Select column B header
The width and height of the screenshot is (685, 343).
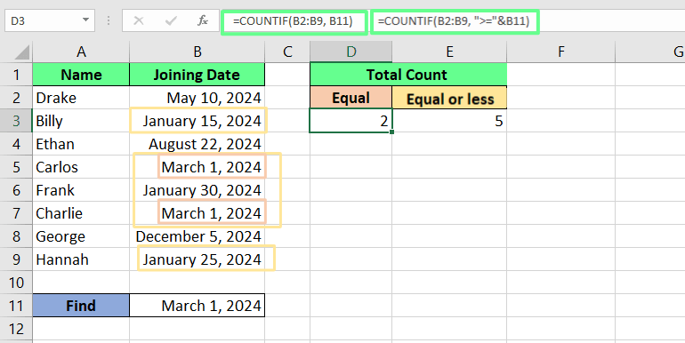coord(197,52)
